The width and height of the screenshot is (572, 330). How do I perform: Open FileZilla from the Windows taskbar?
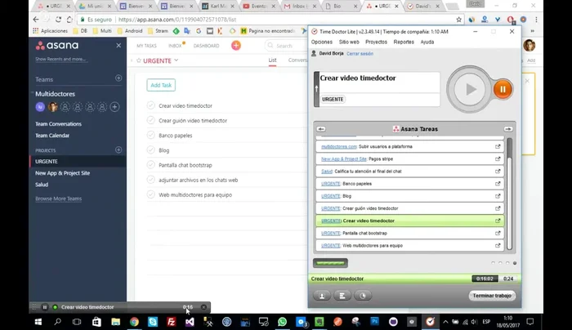pyautogui.click(x=171, y=322)
